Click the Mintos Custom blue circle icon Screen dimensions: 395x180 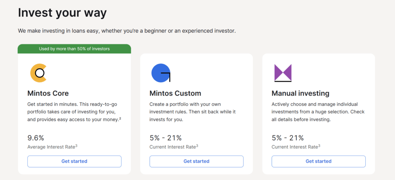pos(160,73)
